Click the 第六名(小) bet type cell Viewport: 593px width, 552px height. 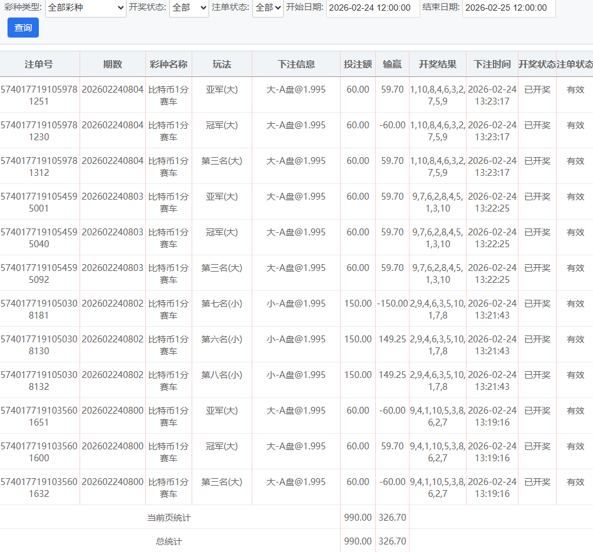222,339
